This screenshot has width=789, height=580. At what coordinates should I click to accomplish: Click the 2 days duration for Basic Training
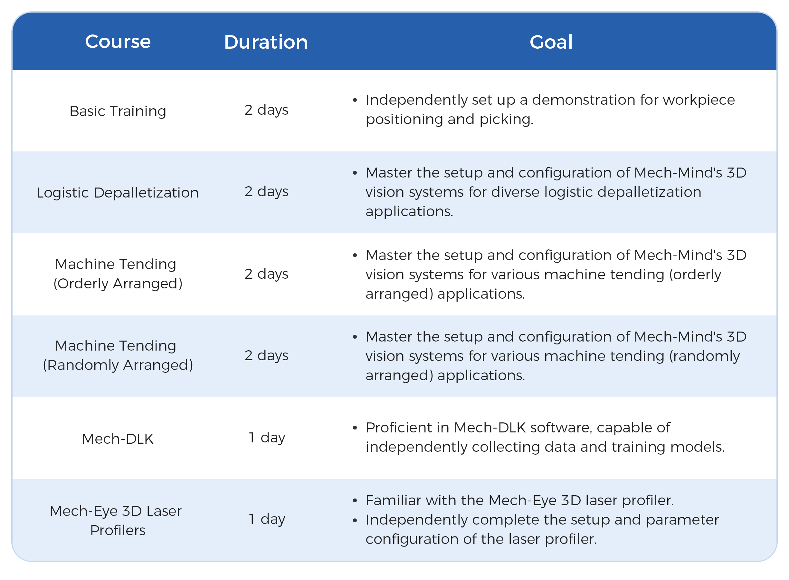(266, 110)
